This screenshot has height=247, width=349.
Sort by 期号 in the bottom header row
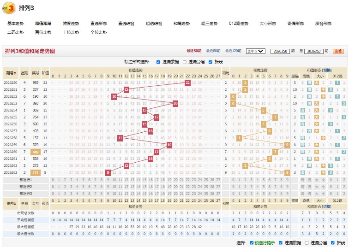[11, 203]
